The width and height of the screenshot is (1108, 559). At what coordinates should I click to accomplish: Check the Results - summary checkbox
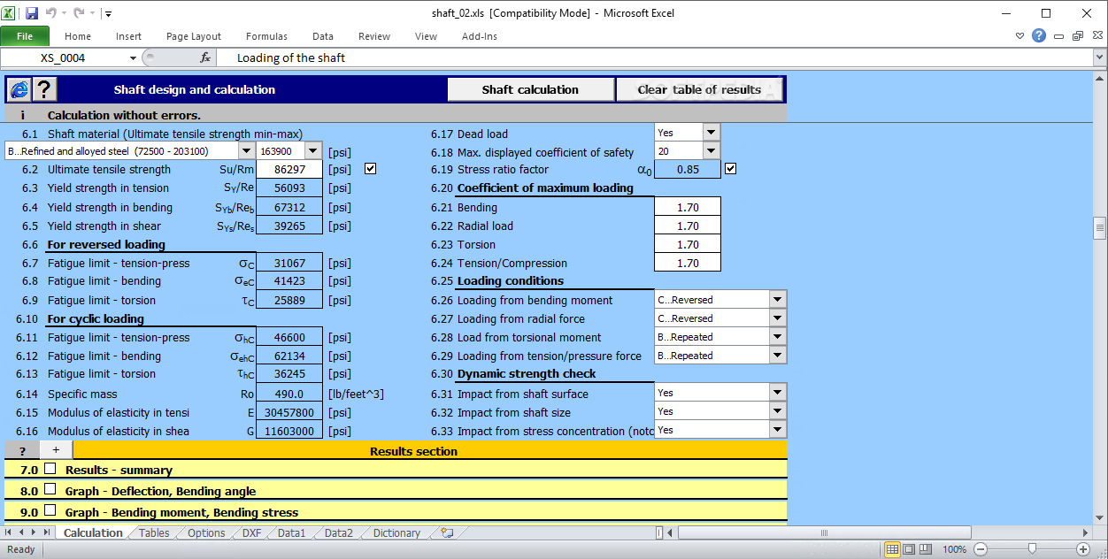coord(50,469)
